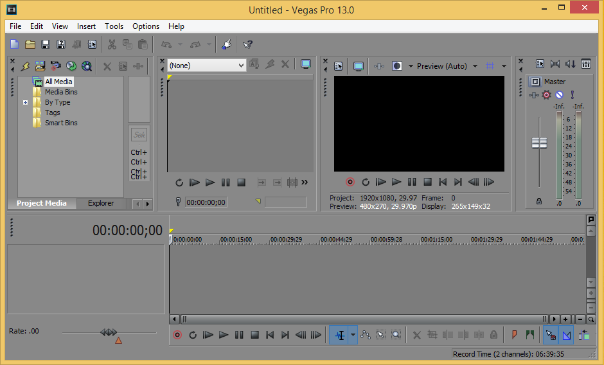Toggle Master fader channel lock icon

pyautogui.click(x=539, y=201)
